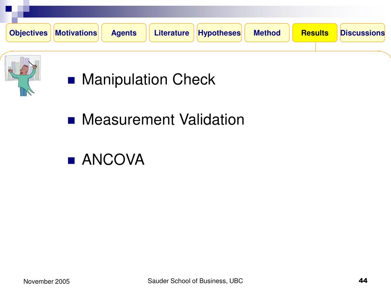Image resolution: width=391 pixels, height=293 pixels.
Task: Click the presenter with bar chart clipart
Action: pyautogui.click(x=23, y=76)
